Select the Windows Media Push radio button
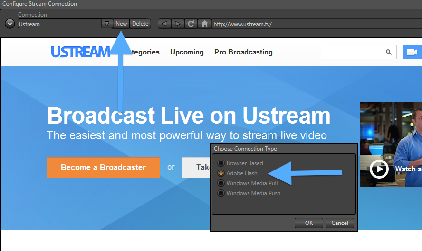The image size is (422, 251). point(221,193)
